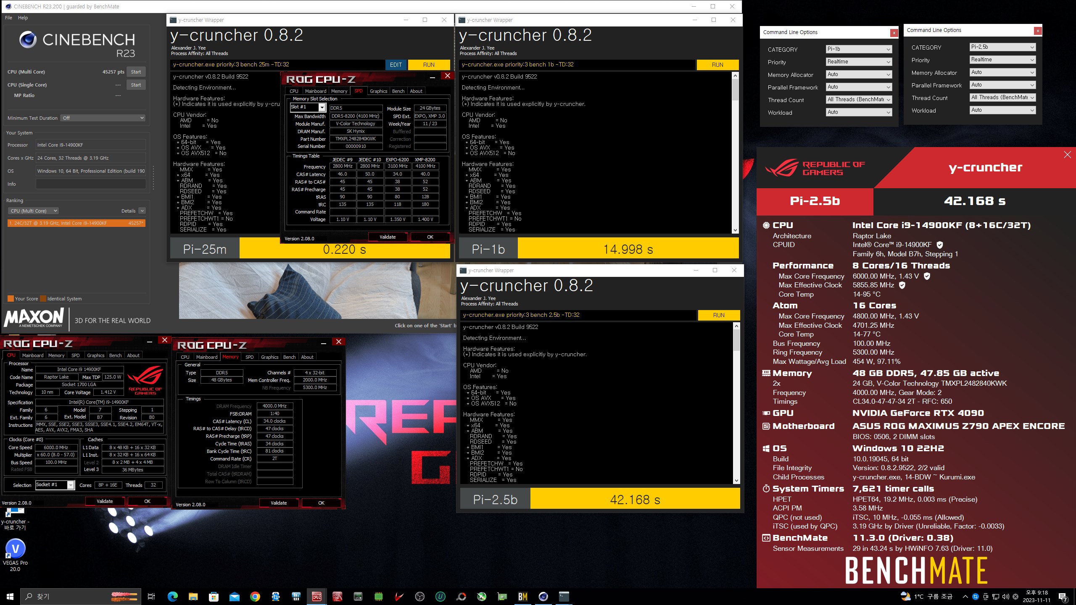1076x605 pixels.
Task: Open the green chip taskbar icon
Action: pos(378,596)
